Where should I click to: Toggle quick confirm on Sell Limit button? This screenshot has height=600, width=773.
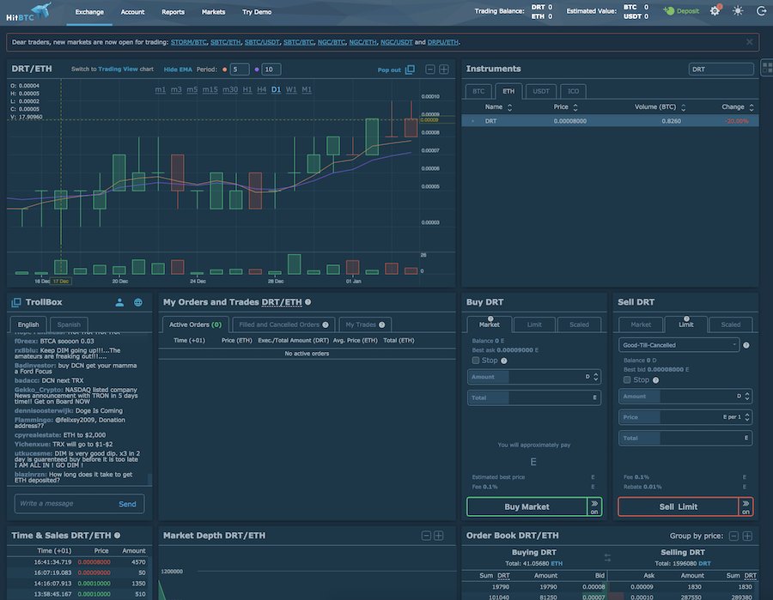[746, 507]
